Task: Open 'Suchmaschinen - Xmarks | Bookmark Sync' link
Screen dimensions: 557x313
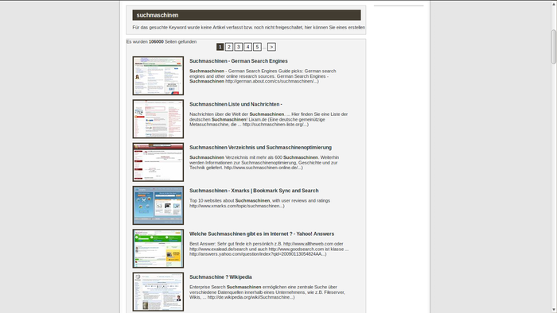Action: [x=254, y=191]
